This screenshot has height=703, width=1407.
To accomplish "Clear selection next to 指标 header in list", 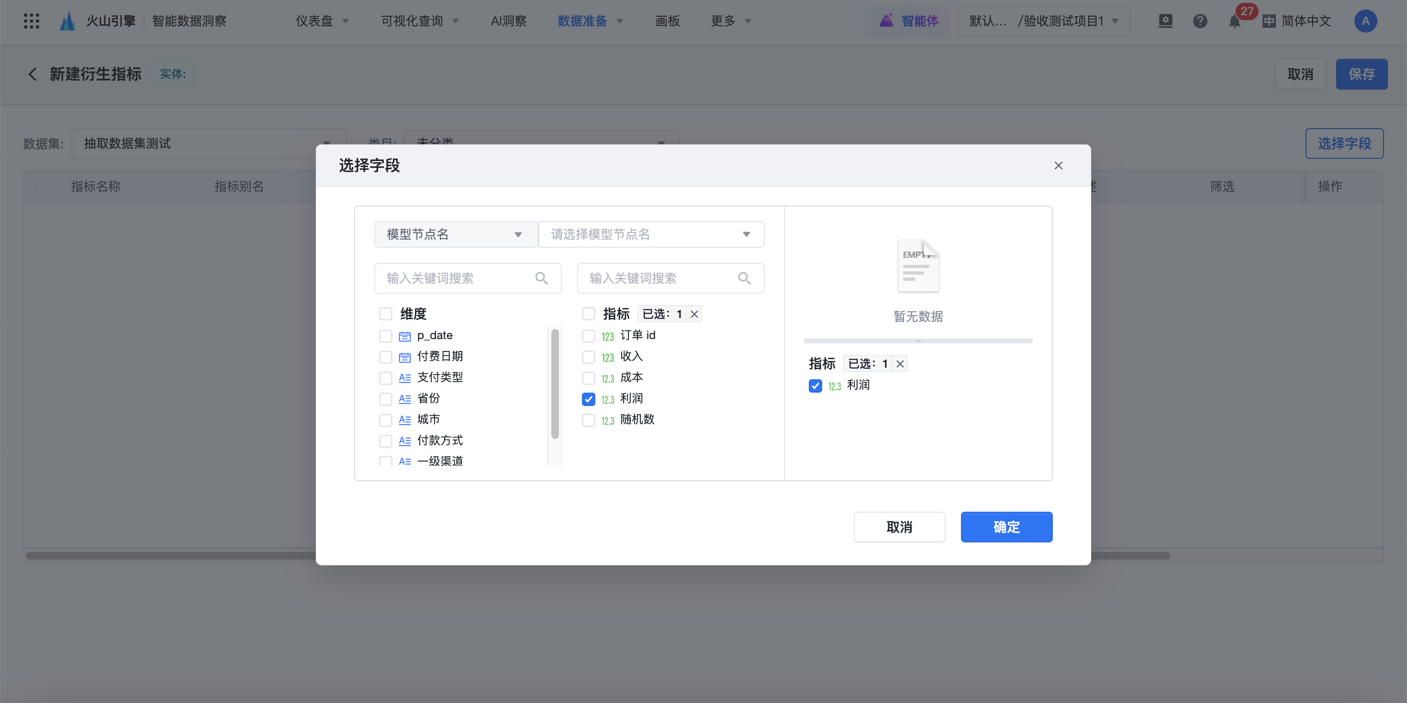I will [x=694, y=314].
